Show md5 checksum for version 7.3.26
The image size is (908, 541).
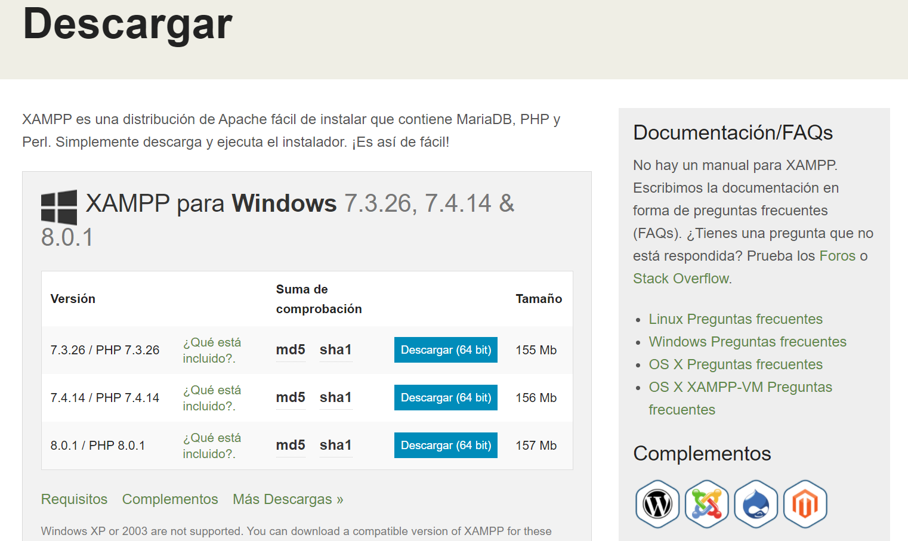291,350
